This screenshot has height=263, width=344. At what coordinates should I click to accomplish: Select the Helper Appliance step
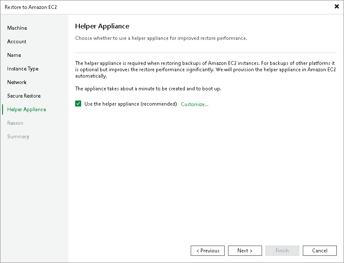coord(26,109)
